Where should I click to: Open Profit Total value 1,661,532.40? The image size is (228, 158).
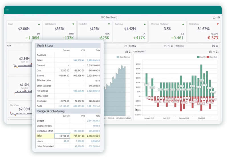[93, 106]
